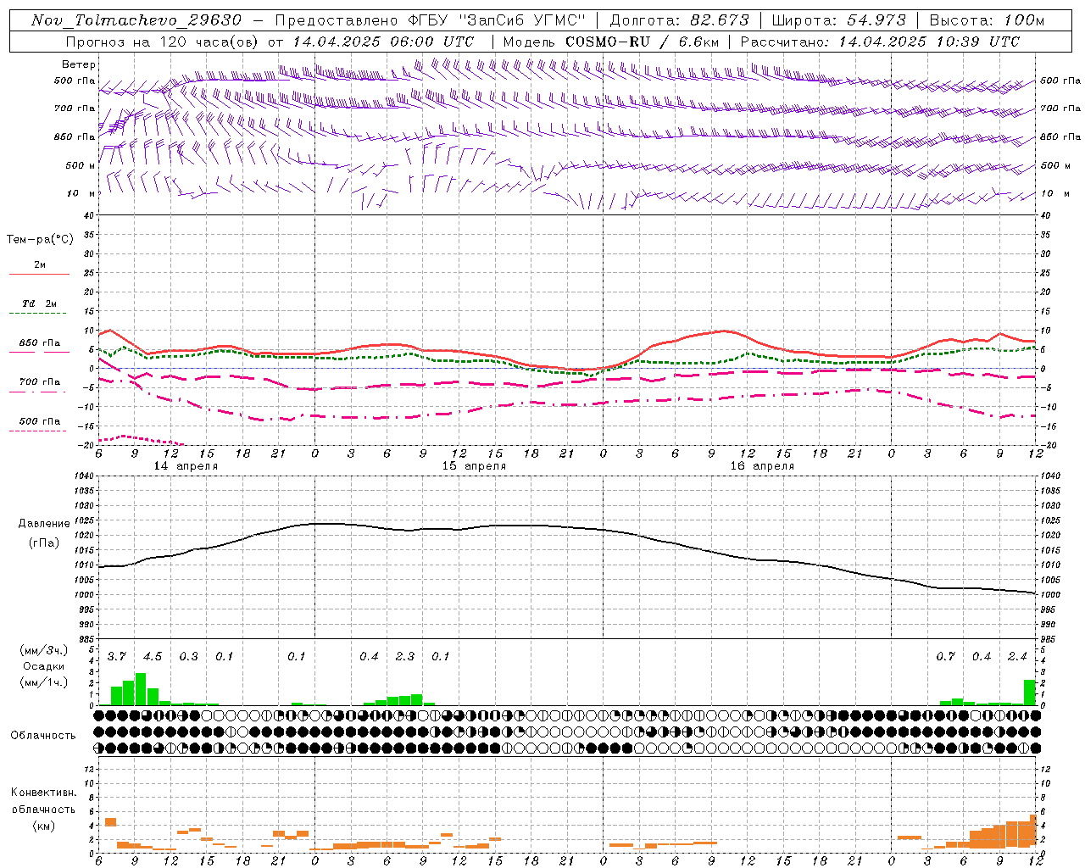Click the 2.3 precipitation amount
The image size is (1085, 868).
405,656
